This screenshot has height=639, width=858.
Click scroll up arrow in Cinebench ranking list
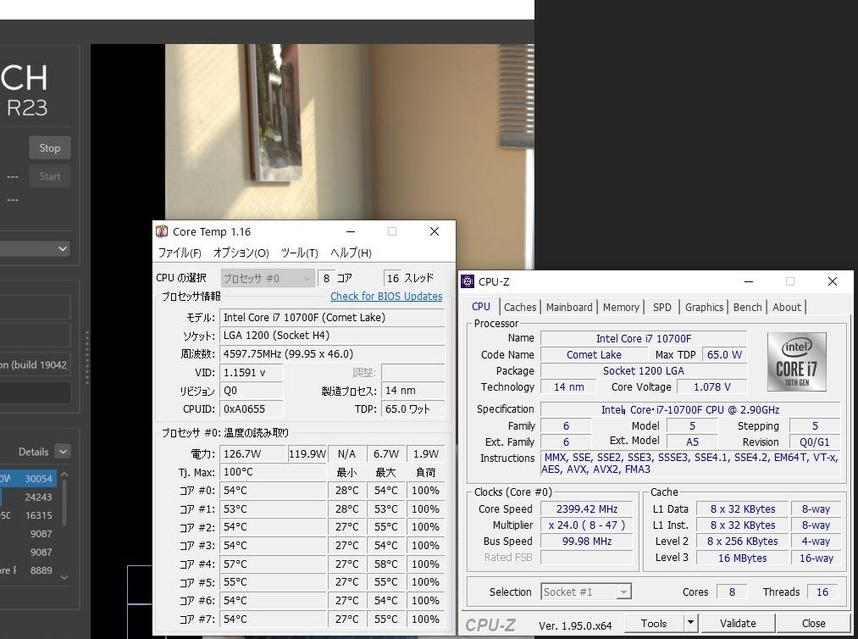[64, 475]
